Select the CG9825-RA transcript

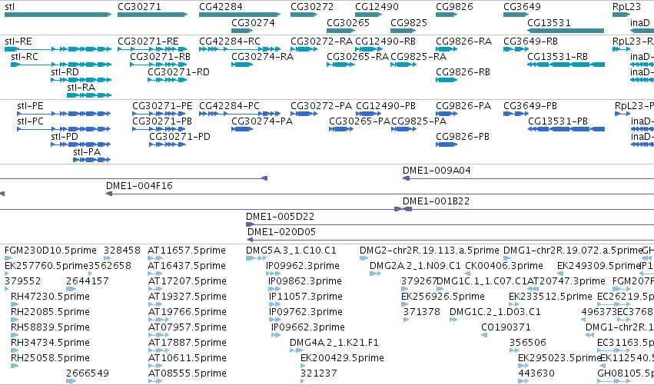(x=403, y=65)
